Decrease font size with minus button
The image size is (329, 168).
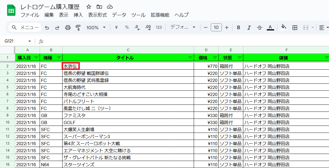(206, 28)
